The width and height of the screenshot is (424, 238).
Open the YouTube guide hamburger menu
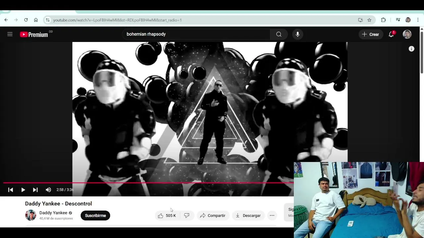click(10, 34)
